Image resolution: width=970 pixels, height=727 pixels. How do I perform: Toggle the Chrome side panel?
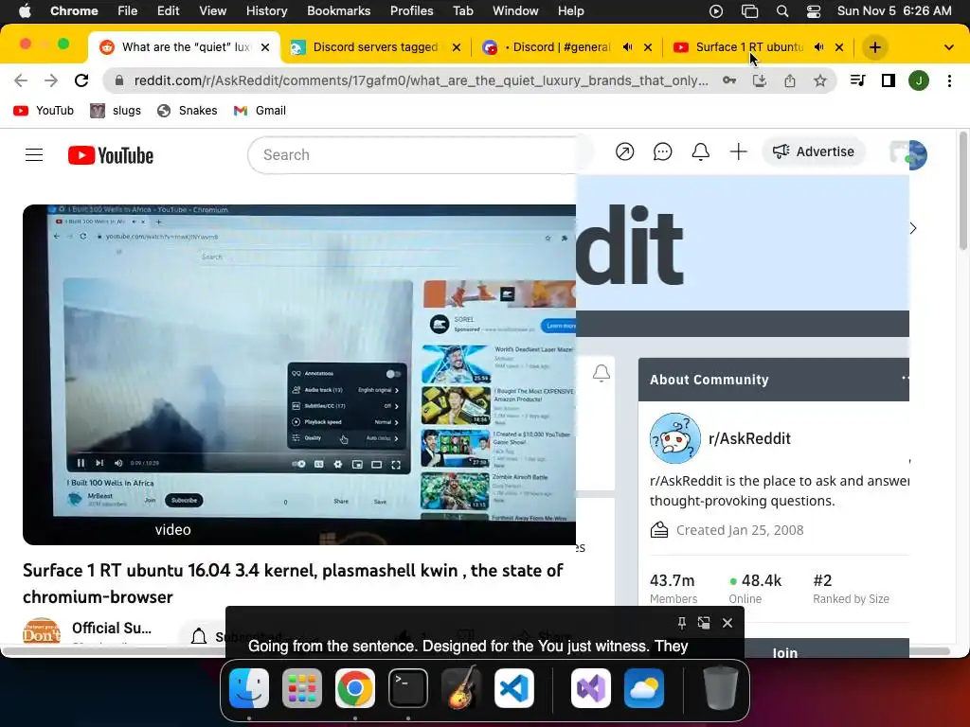(x=889, y=80)
